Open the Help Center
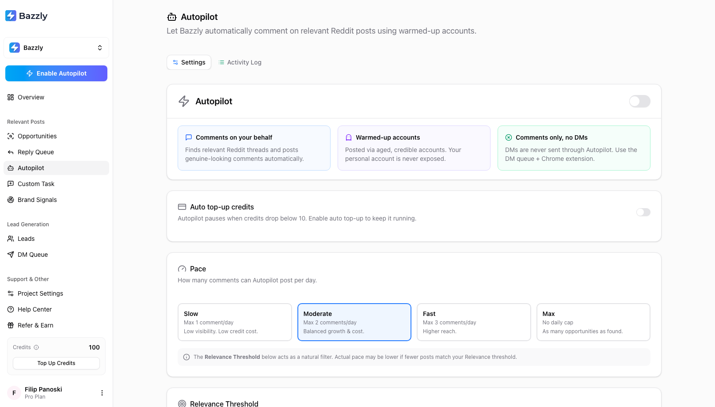 point(56,309)
